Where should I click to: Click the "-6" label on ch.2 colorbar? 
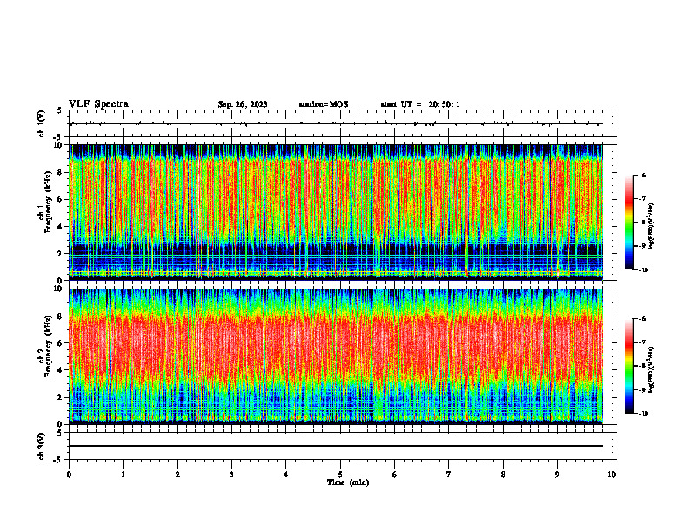642,319
